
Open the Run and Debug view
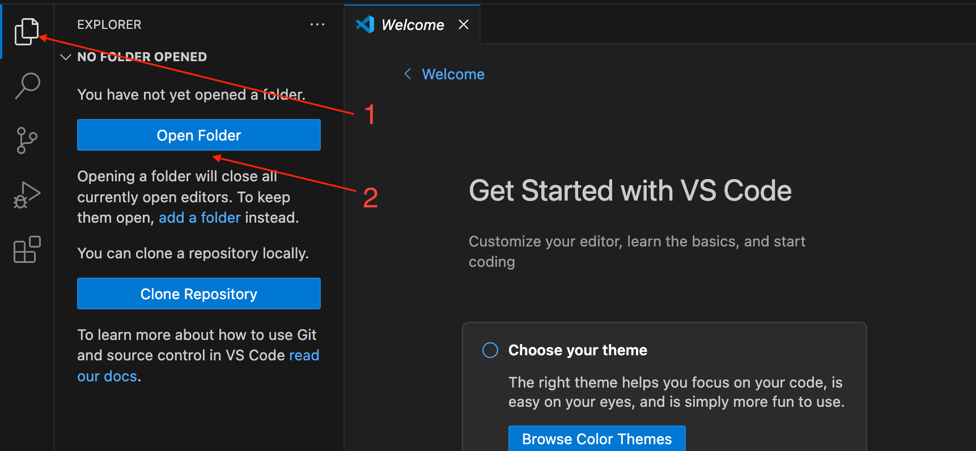[x=27, y=195]
